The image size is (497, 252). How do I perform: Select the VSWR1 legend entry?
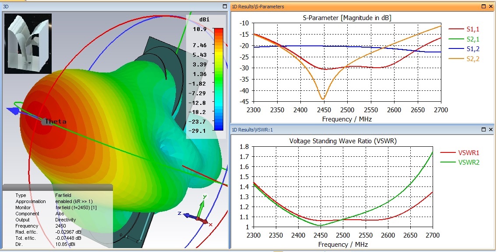click(x=460, y=153)
